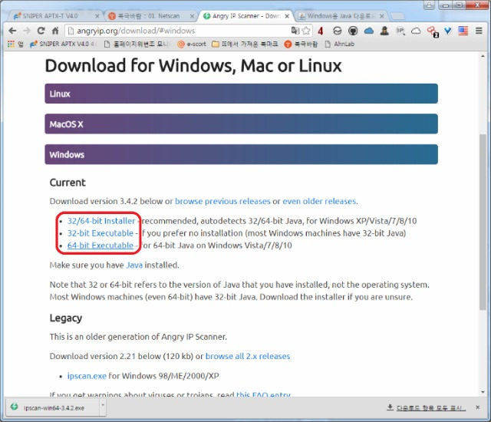Click the Download for Windows, Mac or Linux heading
The image size is (491, 422).
tap(193, 66)
